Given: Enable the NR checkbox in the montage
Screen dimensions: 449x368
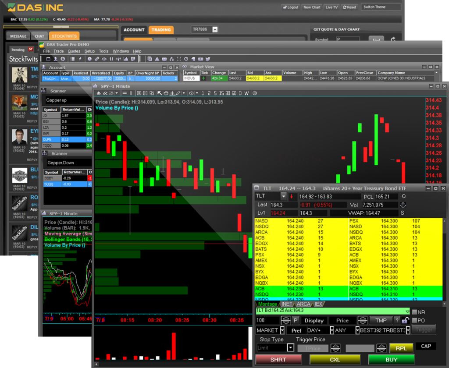Looking at the screenshot, I should (415, 312).
